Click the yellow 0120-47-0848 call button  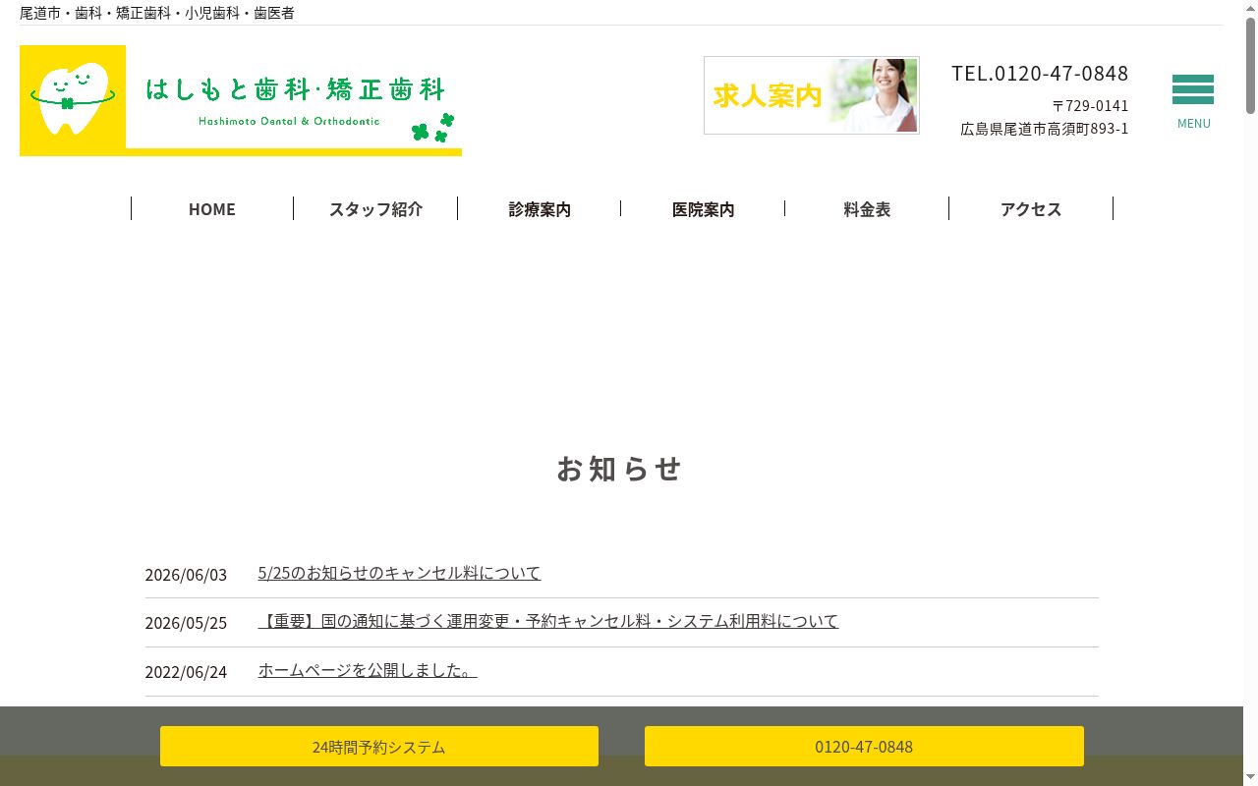(x=864, y=747)
